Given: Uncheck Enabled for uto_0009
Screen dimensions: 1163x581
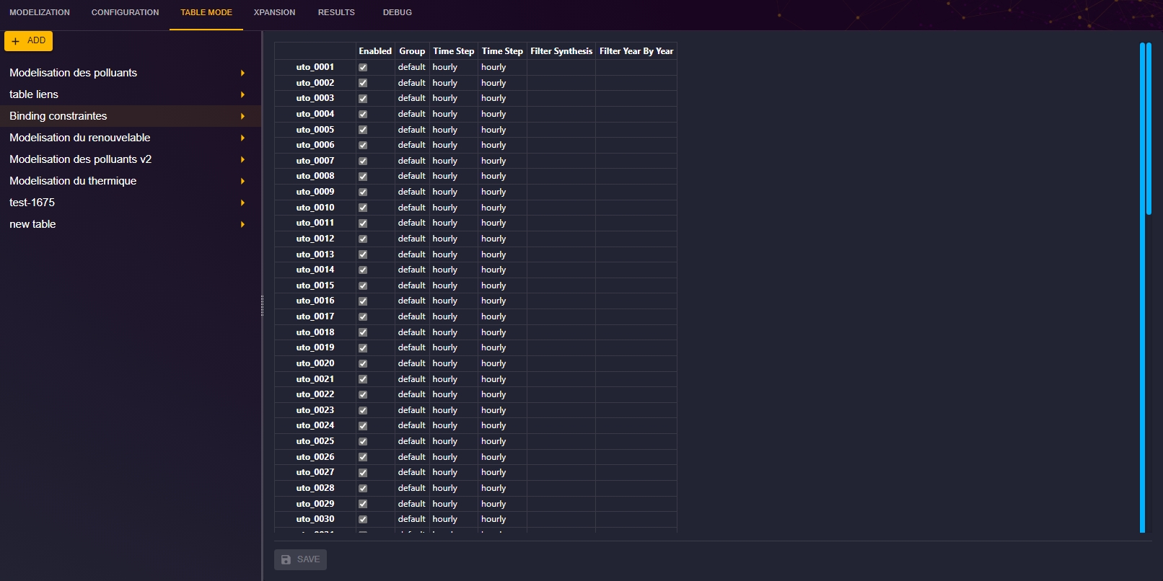Looking at the screenshot, I should coord(363,192).
